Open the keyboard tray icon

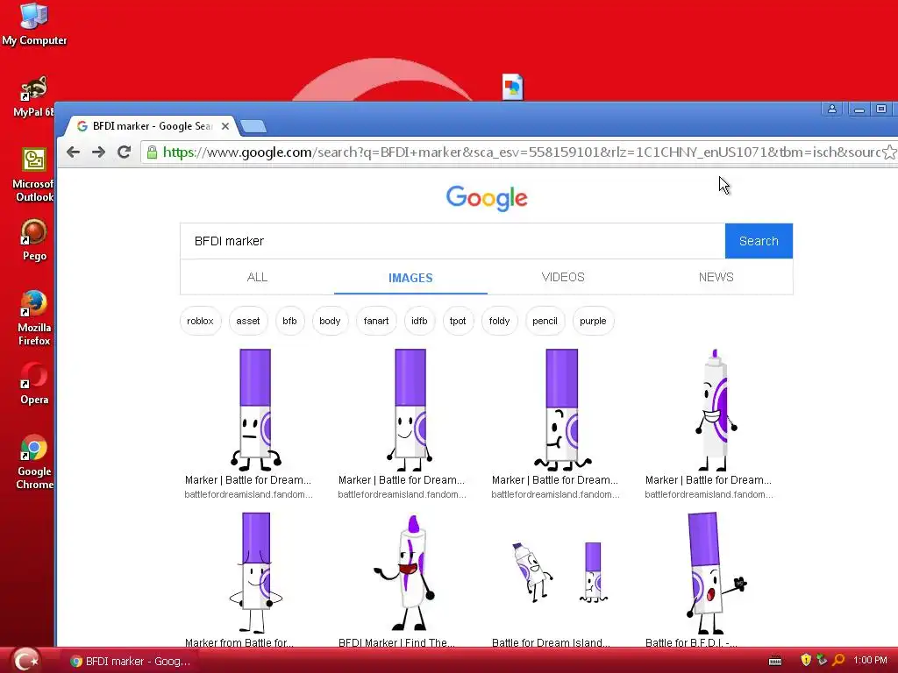775,661
